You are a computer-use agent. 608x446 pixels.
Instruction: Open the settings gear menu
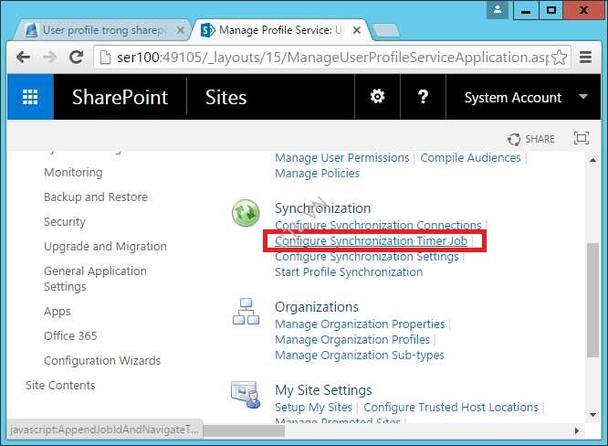pyautogui.click(x=377, y=97)
